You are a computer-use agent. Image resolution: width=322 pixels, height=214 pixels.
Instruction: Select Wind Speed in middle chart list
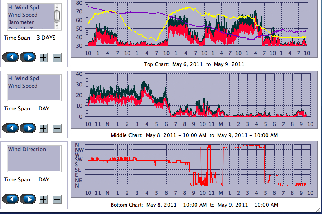22,86
